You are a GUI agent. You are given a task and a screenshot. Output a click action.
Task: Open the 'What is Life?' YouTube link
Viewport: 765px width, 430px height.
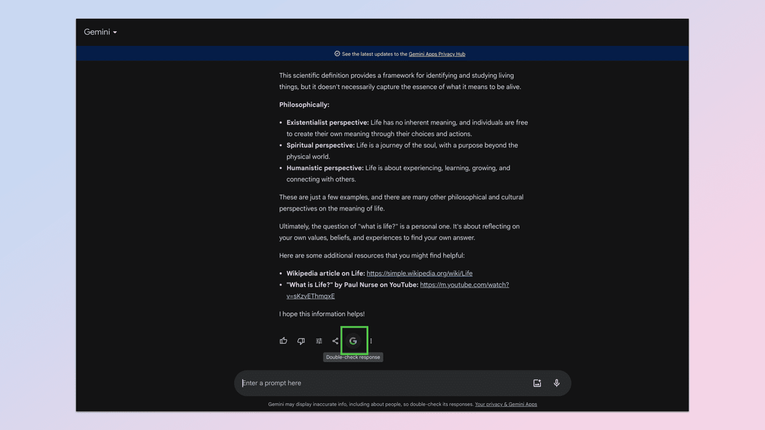coord(464,284)
